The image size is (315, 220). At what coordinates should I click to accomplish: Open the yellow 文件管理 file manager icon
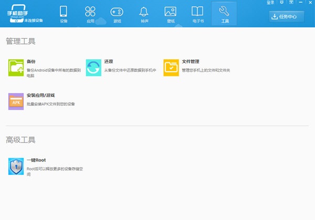(171, 68)
